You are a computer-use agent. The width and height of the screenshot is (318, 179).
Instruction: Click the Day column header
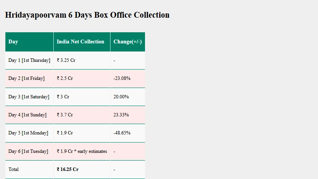[x=13, y=41]
